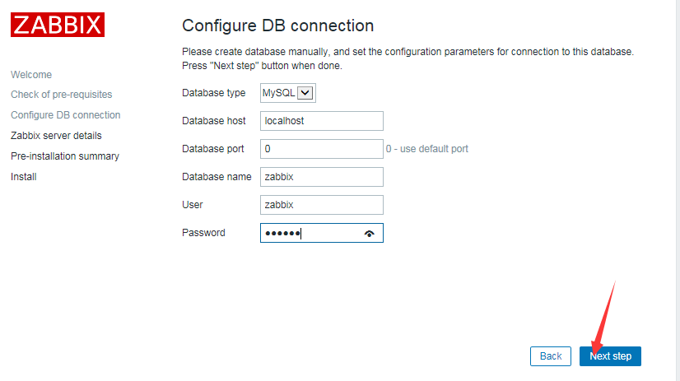Select the Install step in sidebar
Viewport: 680px width, 381px height.
[x=24, y=177]
